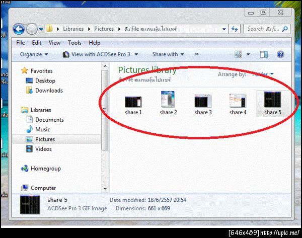Screen dimensions: 302x238
Task: Select Libraries in navigation pane
Action: click(x=41, y=110)
